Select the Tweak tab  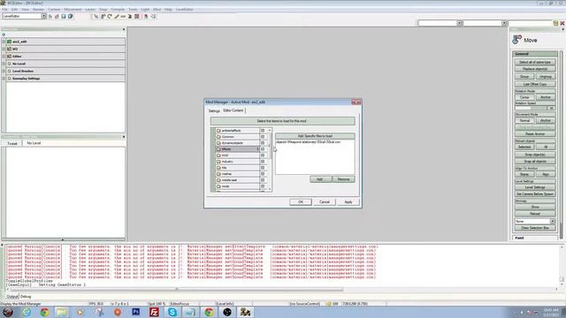click(12, 143)
